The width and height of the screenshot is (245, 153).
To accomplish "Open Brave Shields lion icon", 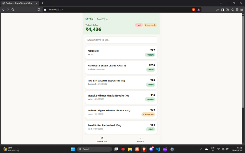I will pos(193,9).
